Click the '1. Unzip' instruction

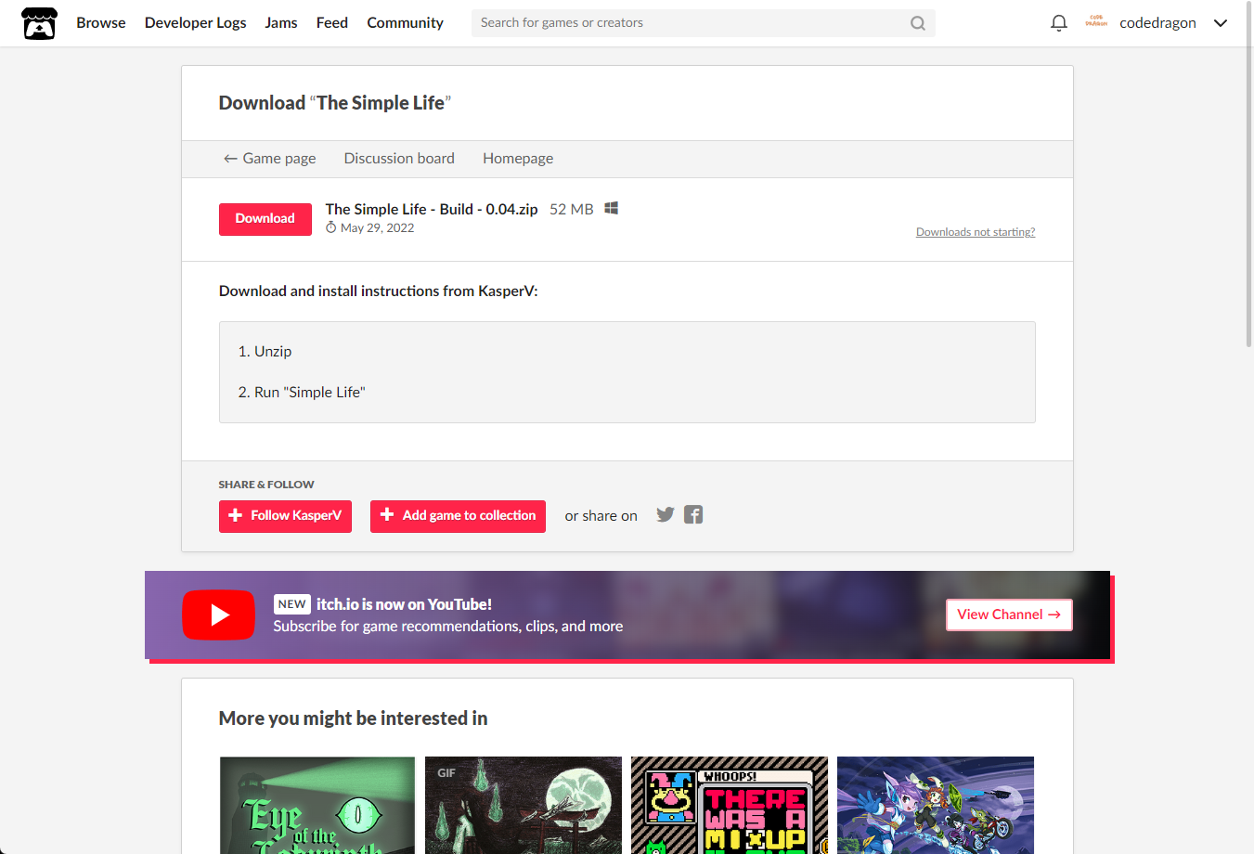pos(265,352)
